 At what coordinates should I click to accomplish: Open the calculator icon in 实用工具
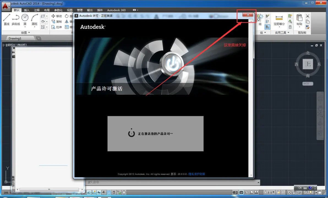coord(290,27)
